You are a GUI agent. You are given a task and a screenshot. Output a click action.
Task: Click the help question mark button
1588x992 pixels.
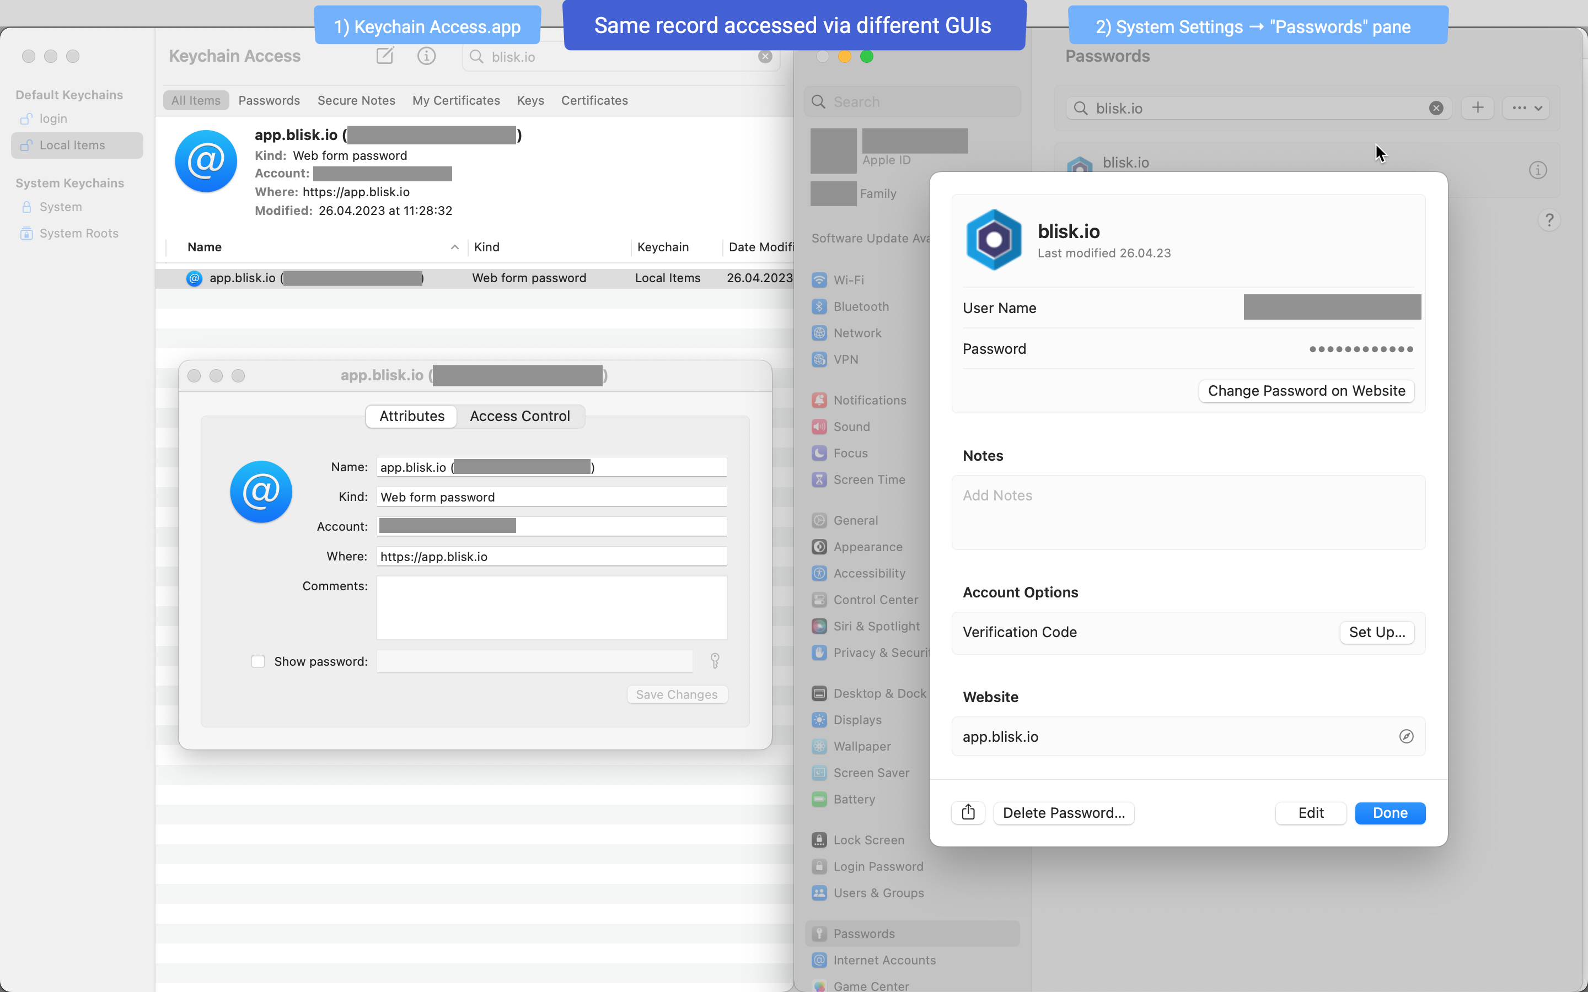point(1549,220)
